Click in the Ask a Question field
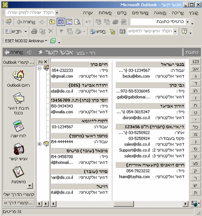 (x=30, y=13)
